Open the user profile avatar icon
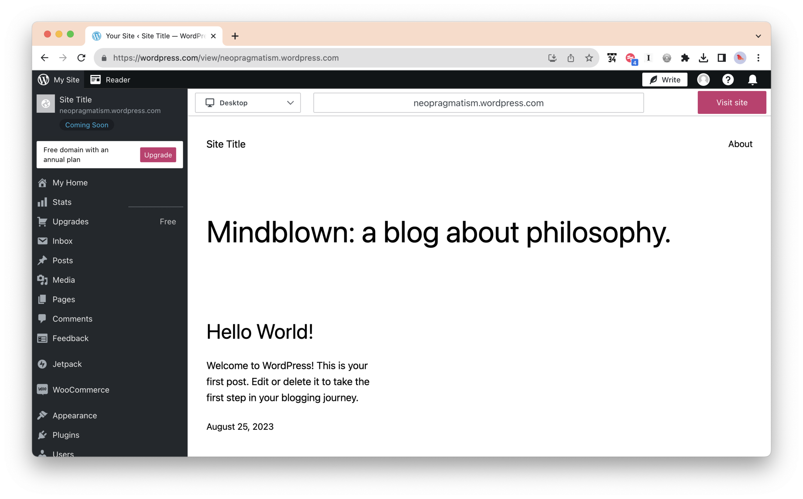Viewport: 803px width, 499px height. point(703,80)
